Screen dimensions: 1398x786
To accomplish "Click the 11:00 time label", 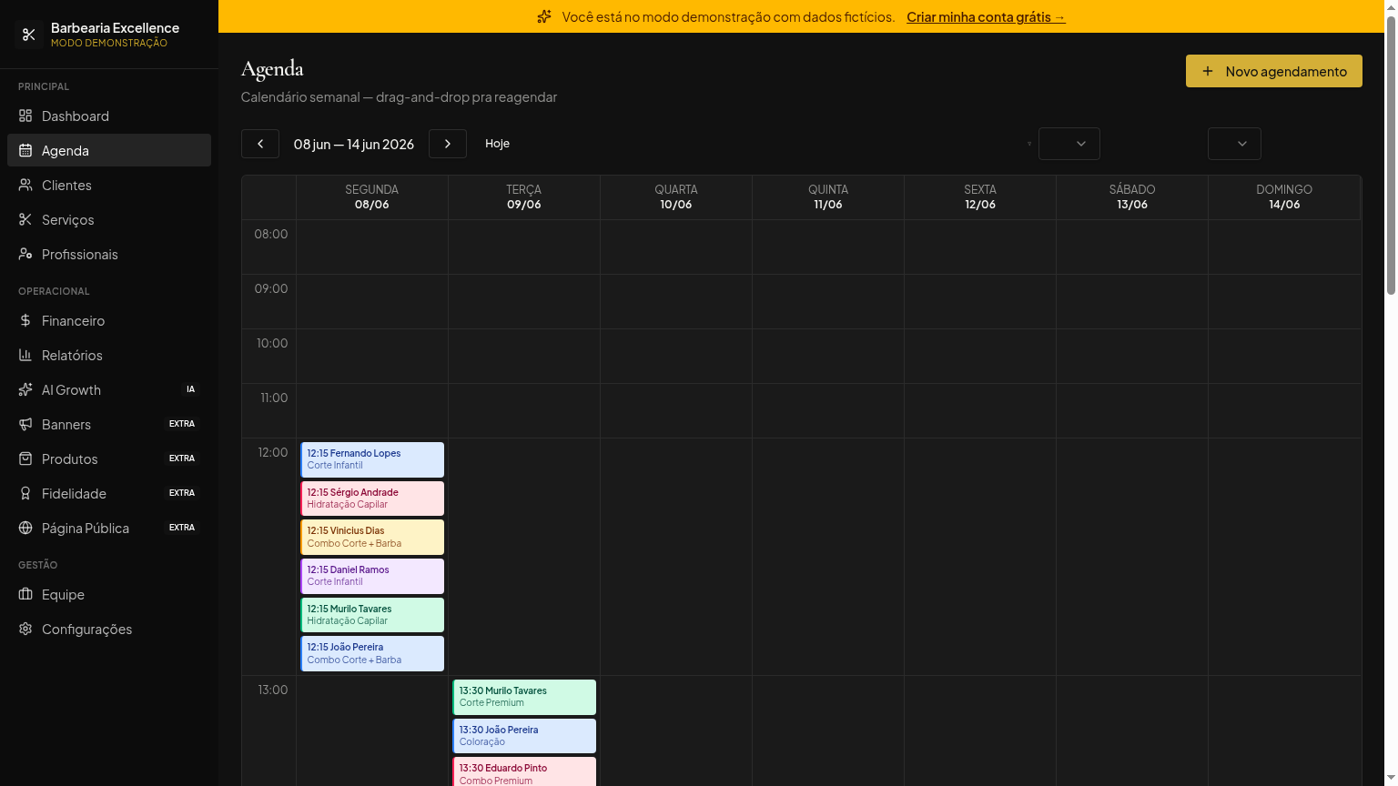I will (x=274, y=398).
